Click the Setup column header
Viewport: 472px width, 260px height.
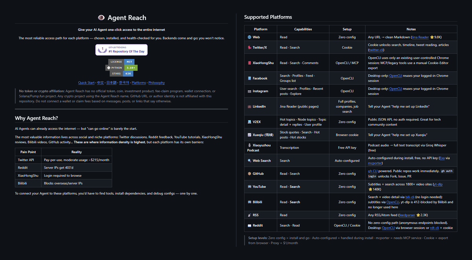[347, 29]
